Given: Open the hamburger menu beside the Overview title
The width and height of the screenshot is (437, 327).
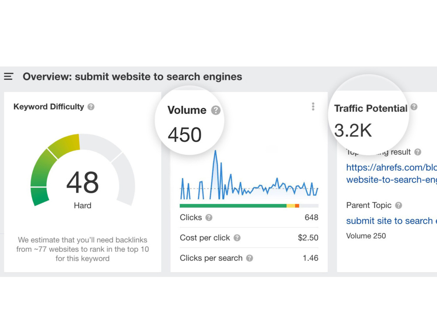Looking at the screenshot, I should [8, 76].
